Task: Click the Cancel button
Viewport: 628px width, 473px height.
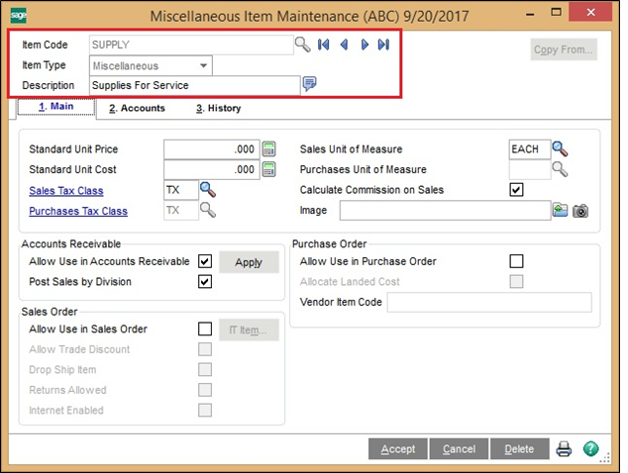Action: click(x=459, y=449)
